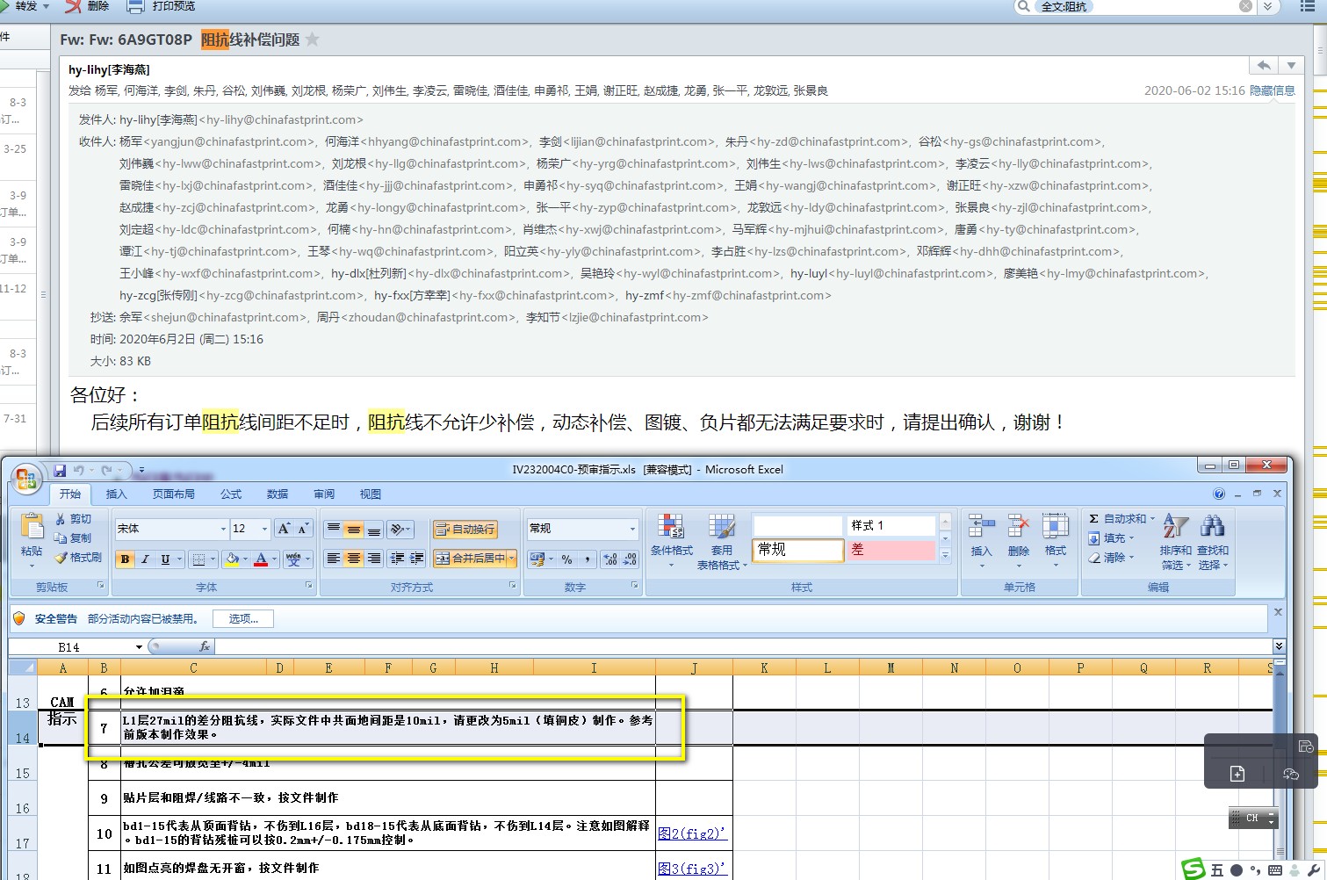
Task: Click the Format Painter (格式刷) icon
Action: 61,558
